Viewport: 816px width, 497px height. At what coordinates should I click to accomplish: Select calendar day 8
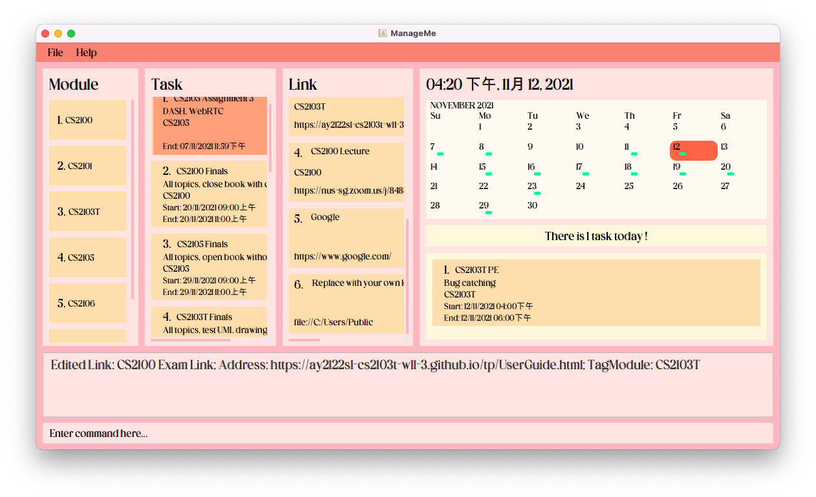pyautogui.click(x=482, y=147)
